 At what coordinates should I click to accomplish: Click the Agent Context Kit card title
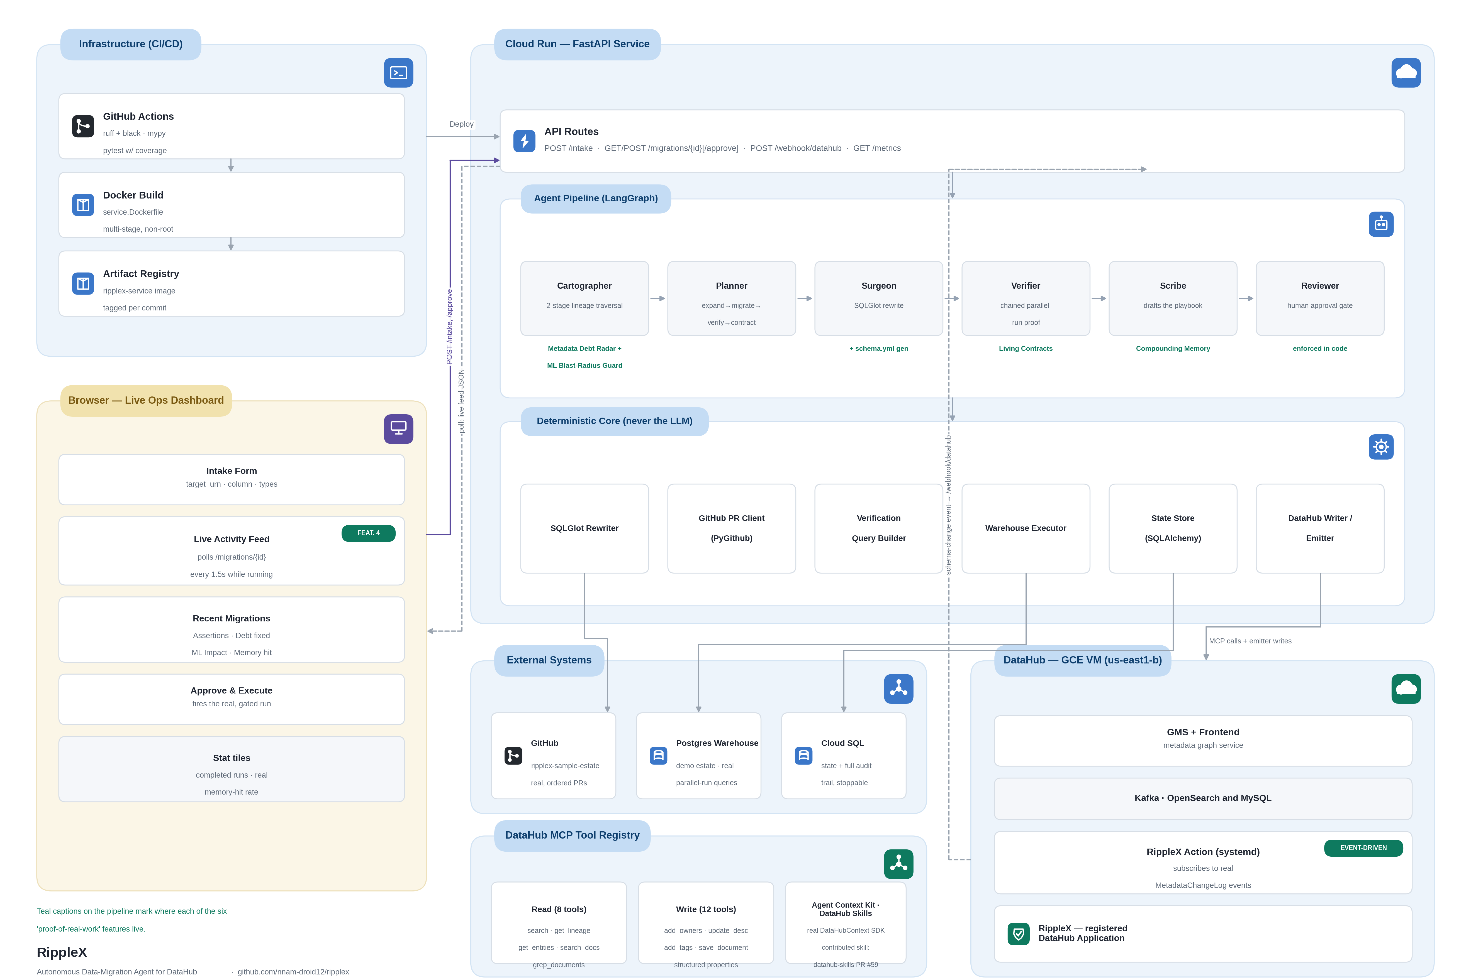click(846, 909)
